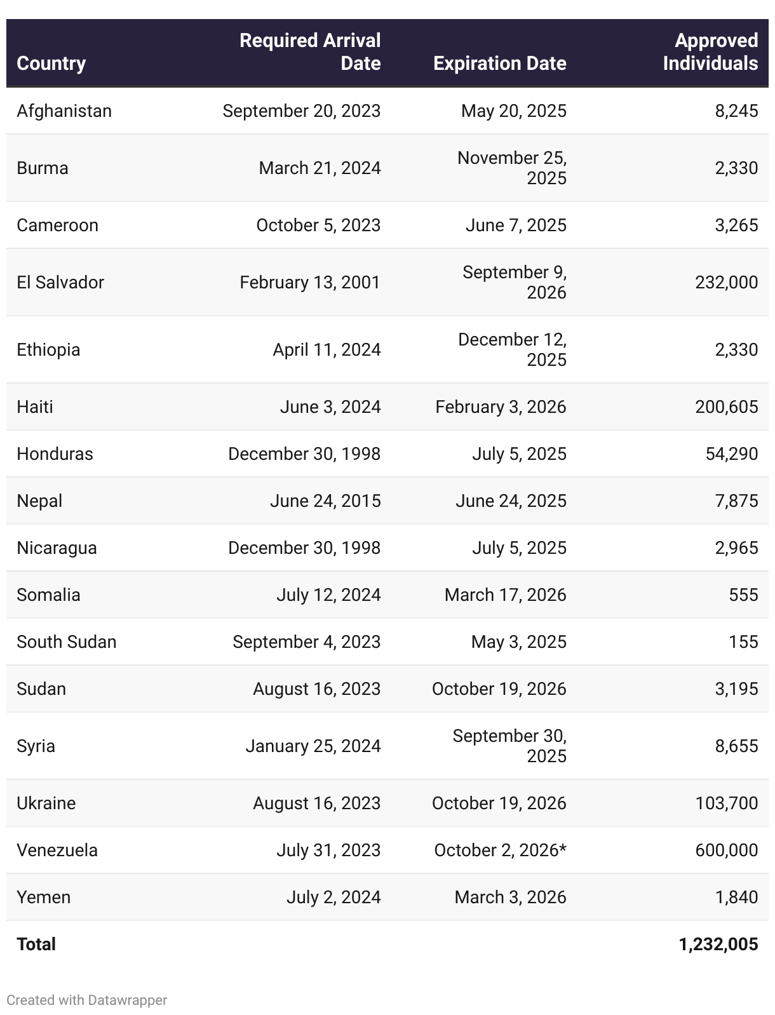
Task: Click Nepal's 7,875 approved individuals value
Action: pyautogui.click(x=736, y=501)
